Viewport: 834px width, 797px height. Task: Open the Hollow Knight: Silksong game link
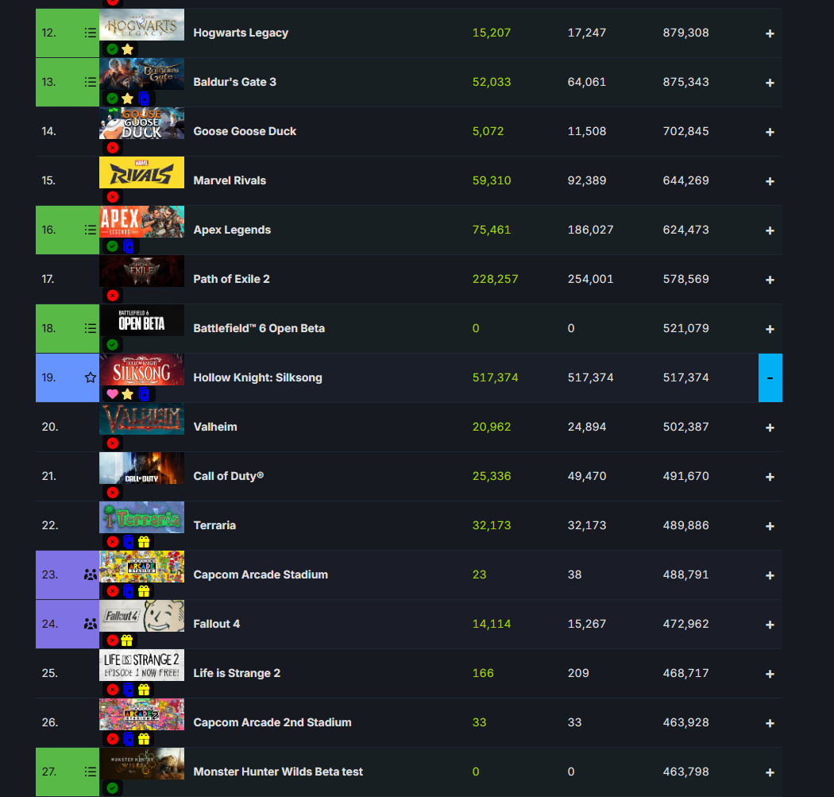coord(257,377)
